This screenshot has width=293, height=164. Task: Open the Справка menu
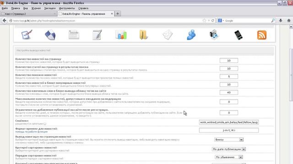pos(83,8)
